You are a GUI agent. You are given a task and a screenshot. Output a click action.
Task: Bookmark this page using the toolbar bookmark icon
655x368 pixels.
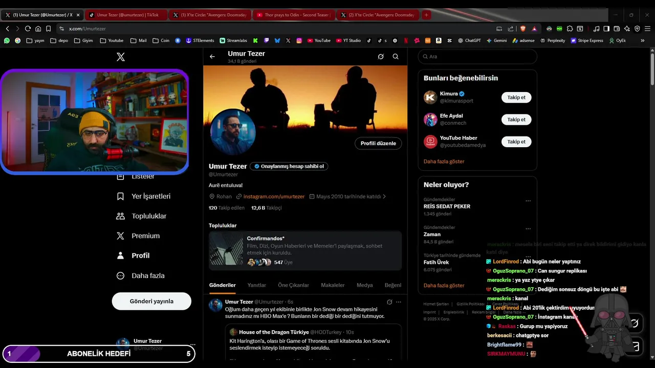pos(48,29)
